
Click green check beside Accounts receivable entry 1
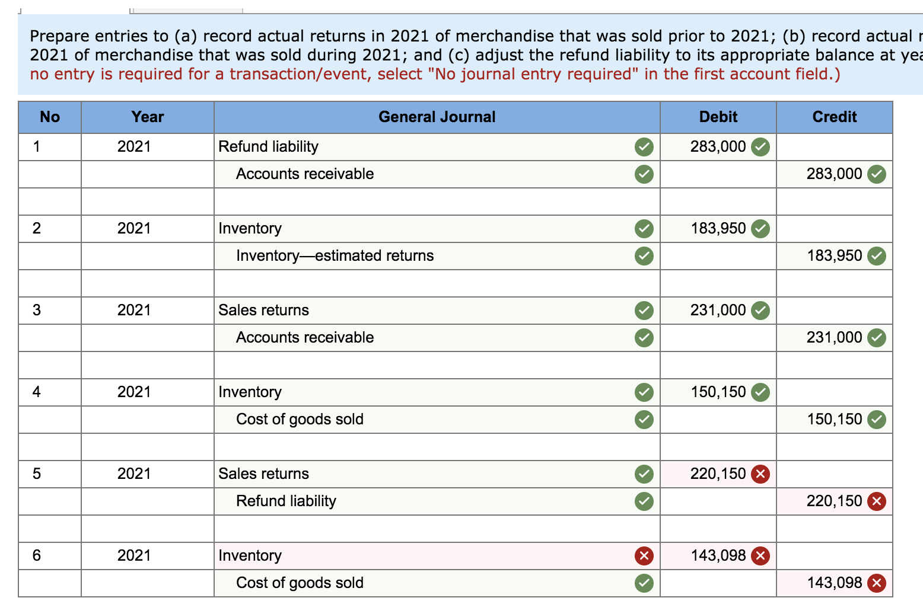(x=644, y=174)
